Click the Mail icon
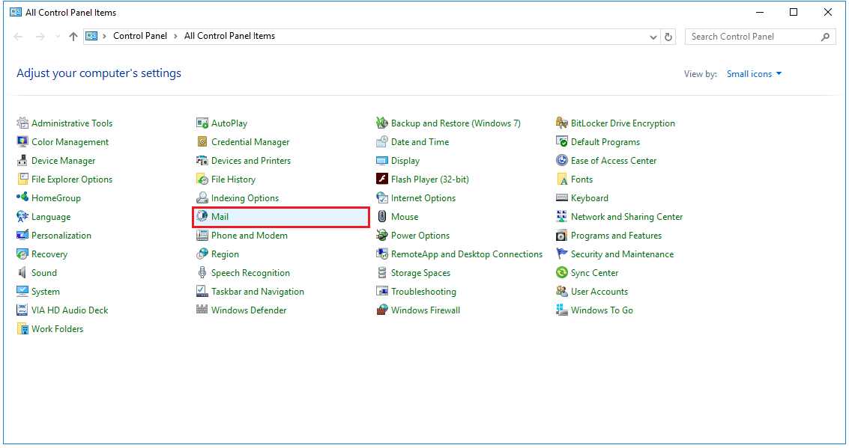Screen dimensions: 849x448 pyautogui.click(x=202, y=217)
